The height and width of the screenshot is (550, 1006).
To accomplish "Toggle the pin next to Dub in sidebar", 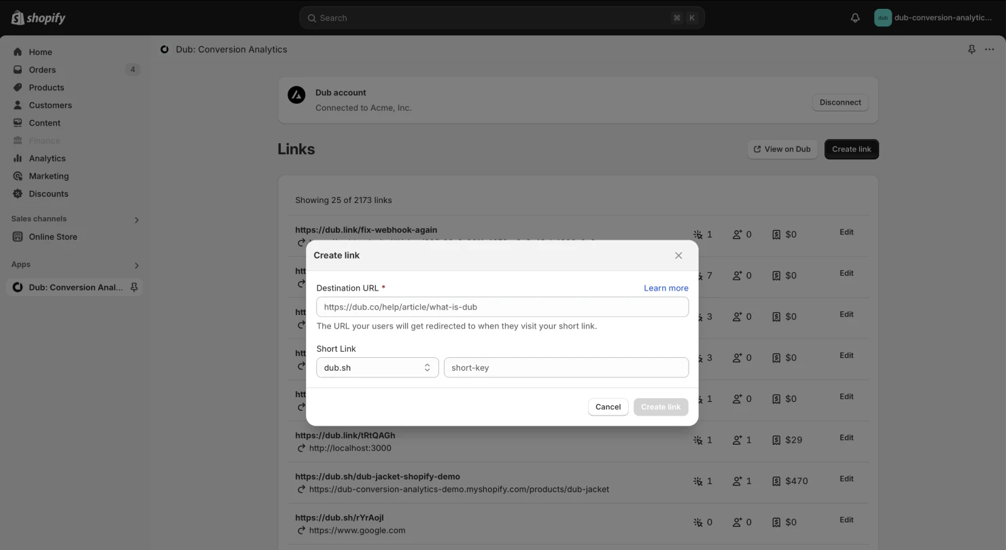I will point(133,287).
